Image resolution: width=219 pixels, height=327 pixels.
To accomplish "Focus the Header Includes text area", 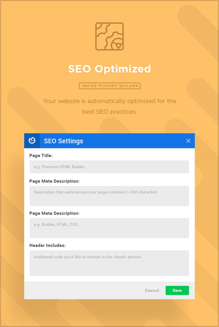I will [x=109, y=263].
